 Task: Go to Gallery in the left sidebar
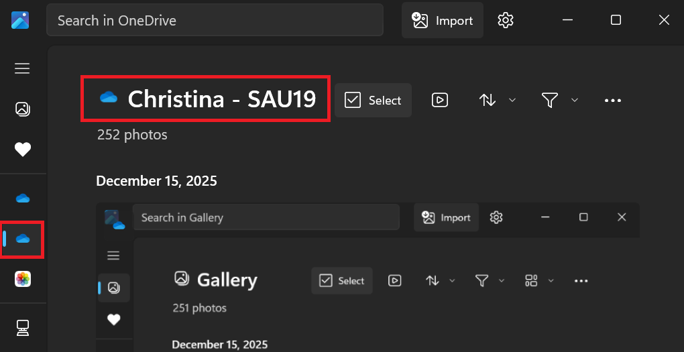tap(22, 109)
